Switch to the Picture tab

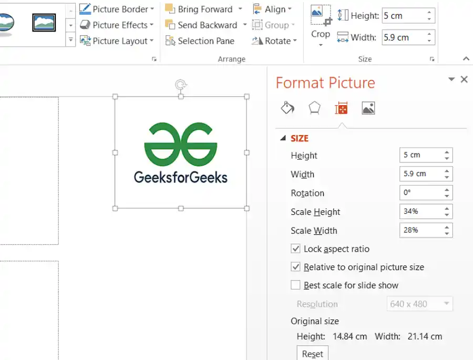point(368,108)
